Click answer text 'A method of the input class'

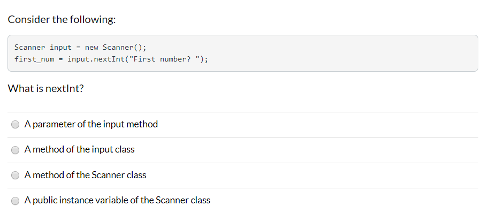coord(80,149)
